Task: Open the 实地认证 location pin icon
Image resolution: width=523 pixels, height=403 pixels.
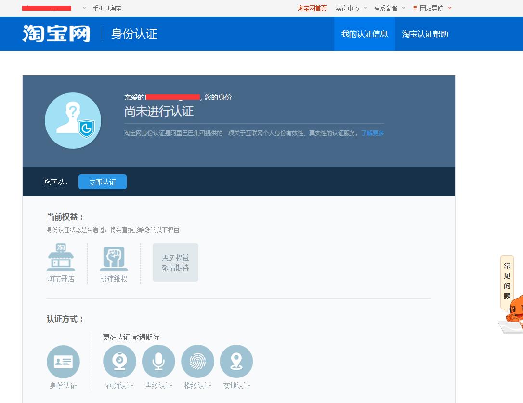Action: click(236, 362)
